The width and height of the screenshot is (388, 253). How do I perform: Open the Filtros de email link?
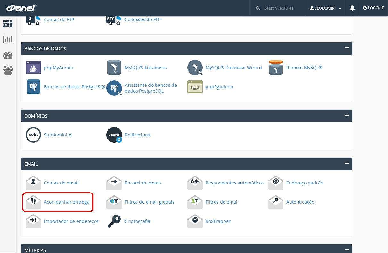pos(222,202)
